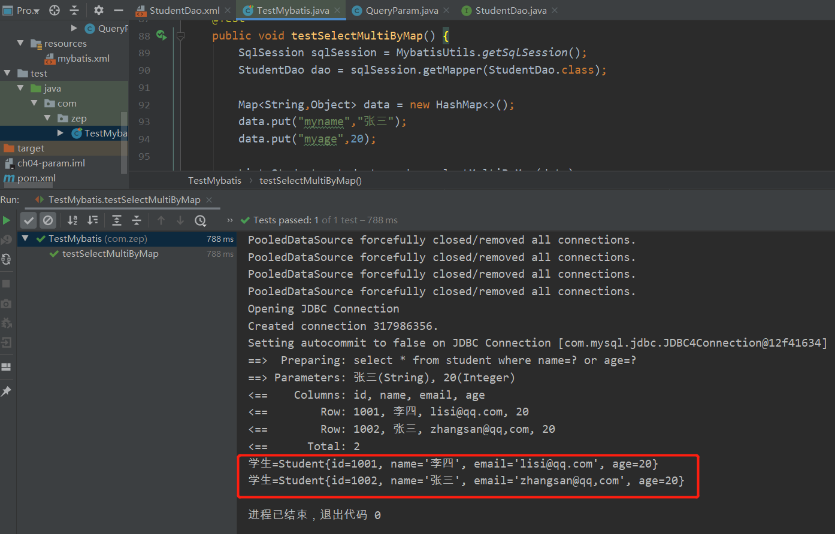
Task: Select testSelectMultiByMap test result row
Action: [x=127, y=254]
